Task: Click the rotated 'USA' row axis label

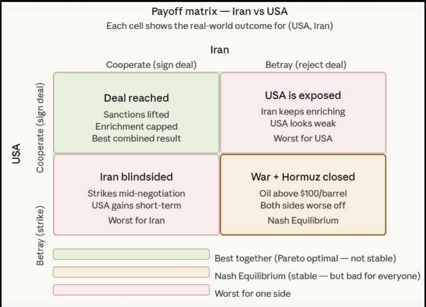Action: 17,153
